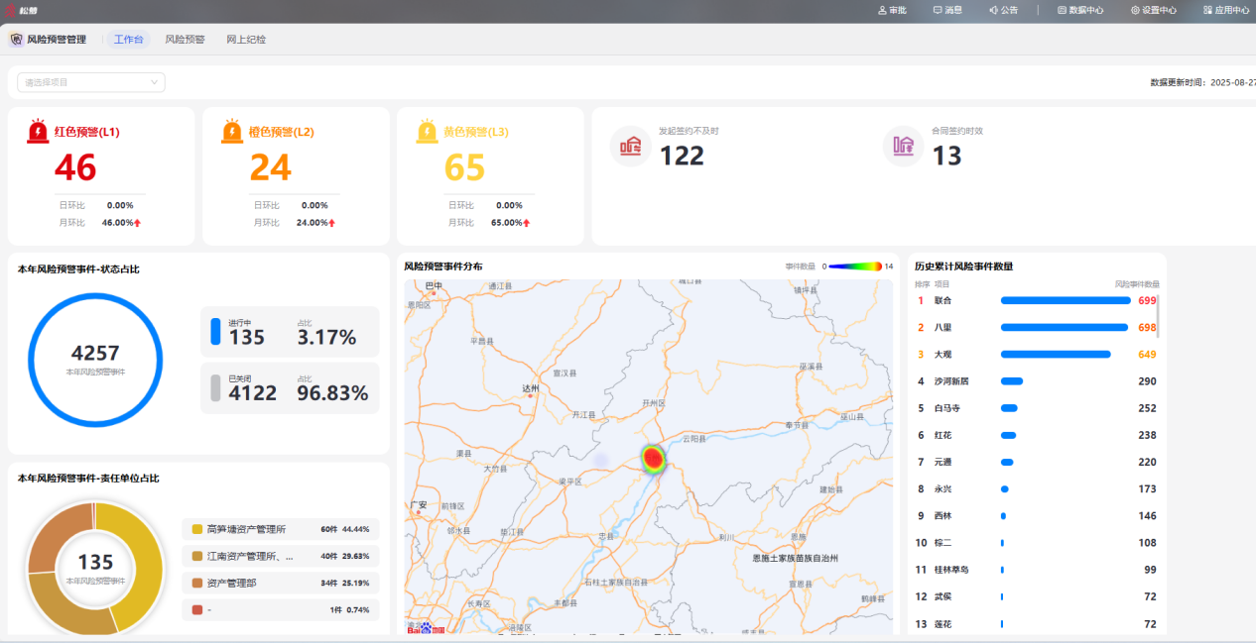Click the shield logo beside 风险预警管理
The width and height of the screenshot is (1256, 643).
pyautogui.click(x=17, y=40)
